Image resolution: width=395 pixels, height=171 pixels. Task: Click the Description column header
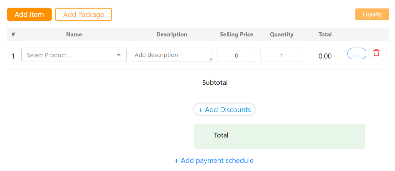tap(172, 34)
